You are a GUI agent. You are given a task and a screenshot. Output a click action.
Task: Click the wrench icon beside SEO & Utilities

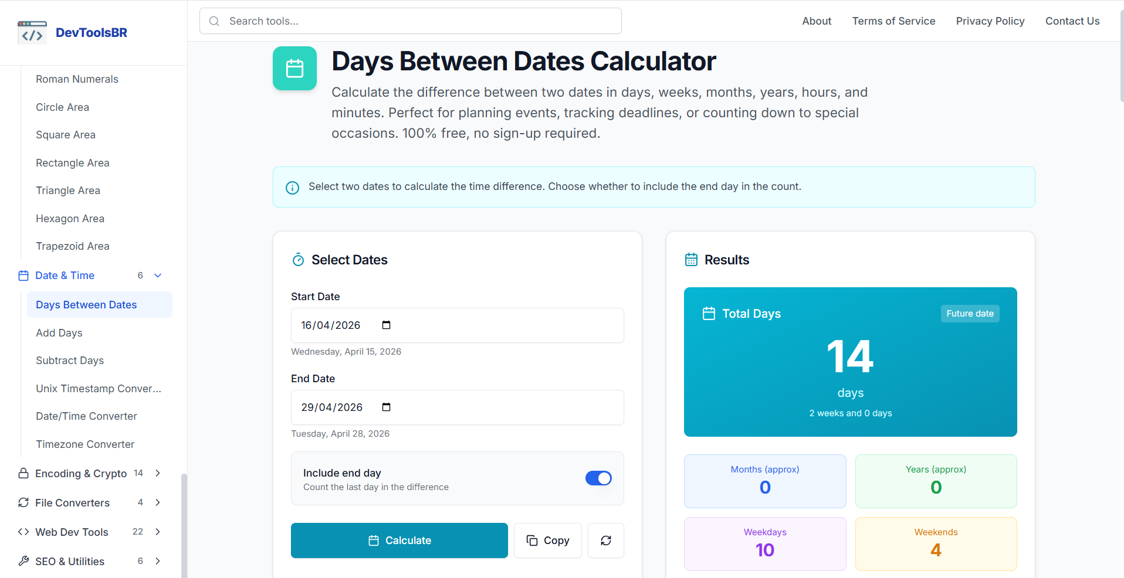[23, 561]
